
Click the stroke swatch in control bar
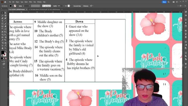click(x=15, y=6)
